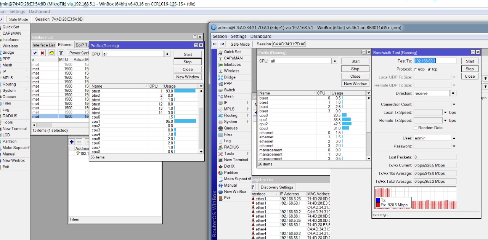Click the blue checkmark enable icon in Interface List
488x240 pixels.
pos(35,53)
